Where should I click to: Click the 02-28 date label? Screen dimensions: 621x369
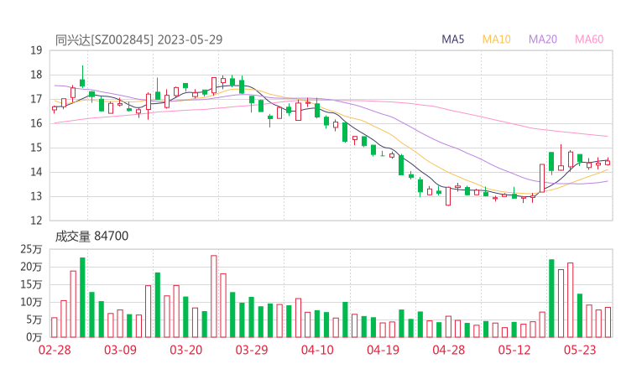pos(55,350)
